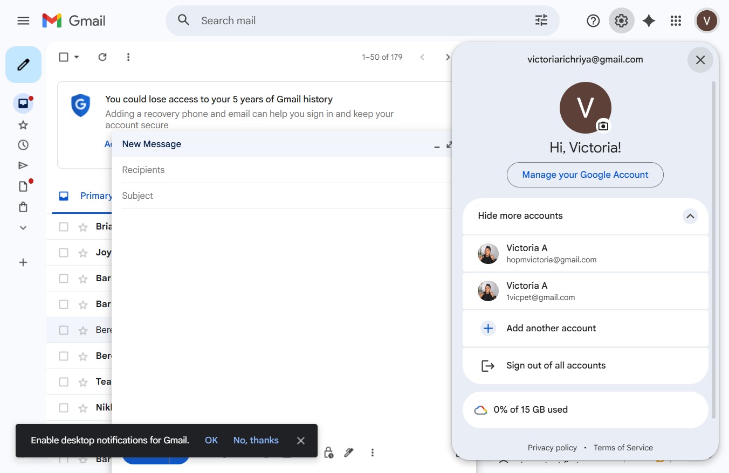
Task: Click the Compose pencil button
Action: coord(23,65)
